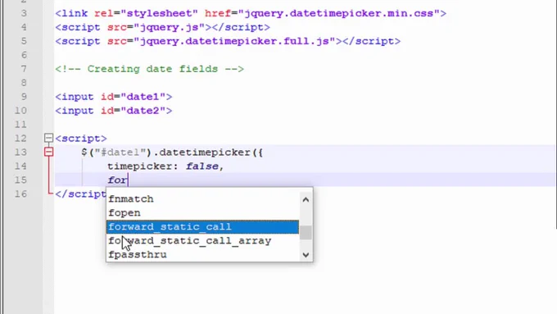The height and width of the screenshot is (314, 557).
Task: Collapse the script block fold marker on line 12
Action: click(48, 138)
